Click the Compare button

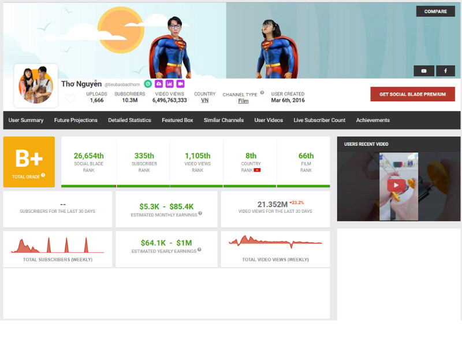click(x=435, y=12)
